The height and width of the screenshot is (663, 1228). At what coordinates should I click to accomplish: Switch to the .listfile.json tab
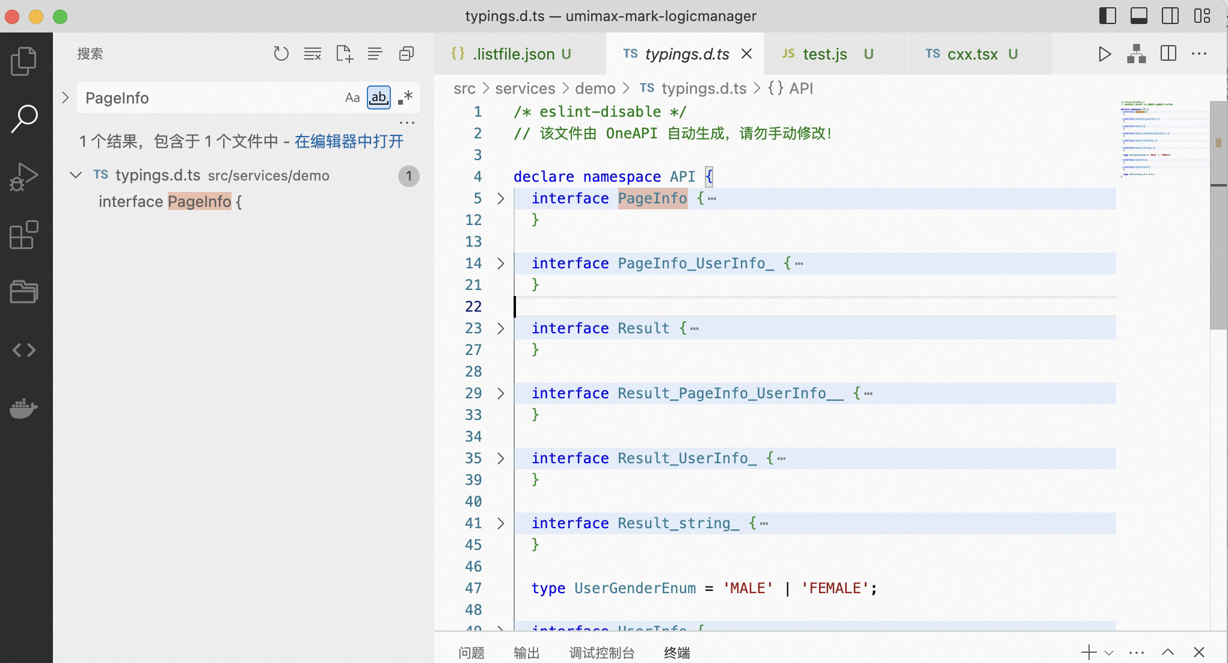520,54
